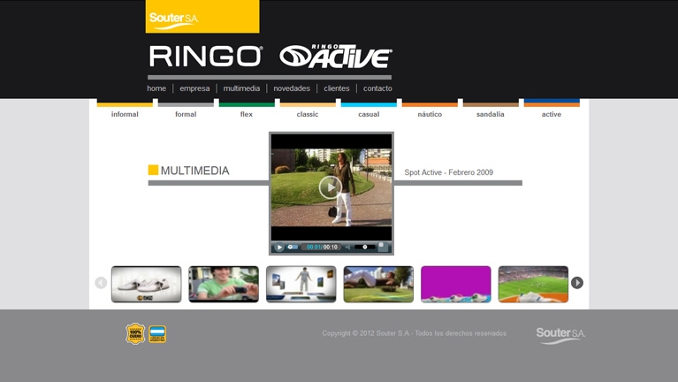Click the 100% cuero badge icon

click(135, 334)
